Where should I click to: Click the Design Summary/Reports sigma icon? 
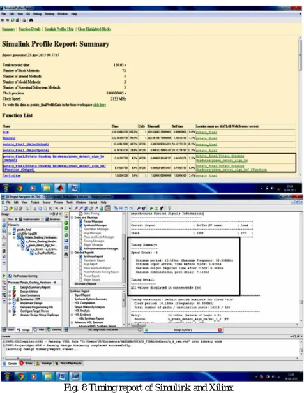[14, 288]
